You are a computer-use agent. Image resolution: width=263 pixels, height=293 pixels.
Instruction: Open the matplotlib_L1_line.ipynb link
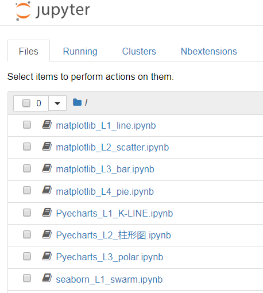(106, 126)
